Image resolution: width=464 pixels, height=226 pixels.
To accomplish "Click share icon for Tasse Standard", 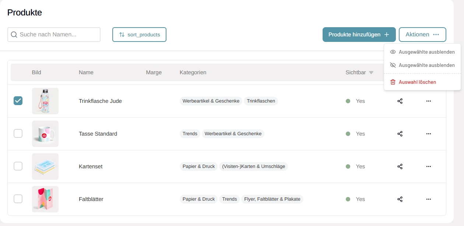I will pyautogui.click(x=400, y=134).
